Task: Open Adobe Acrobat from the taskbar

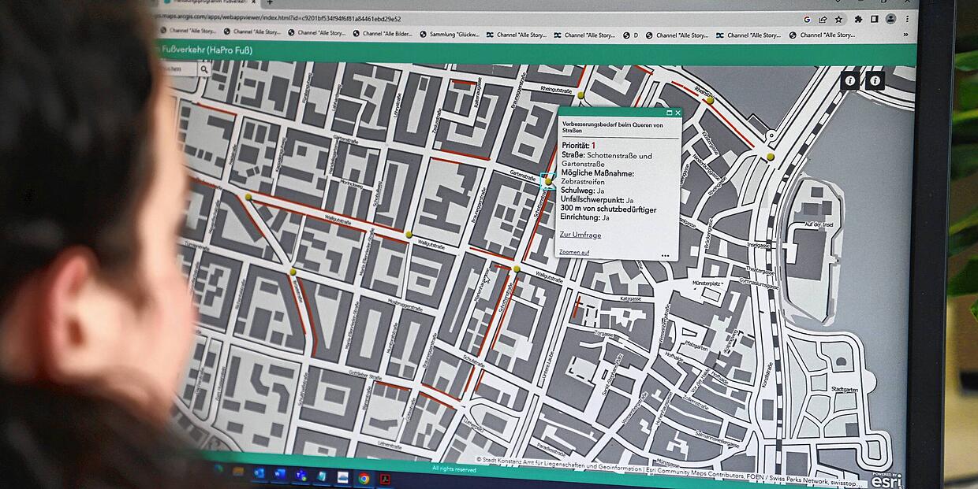Action: (x=386, y=478)
